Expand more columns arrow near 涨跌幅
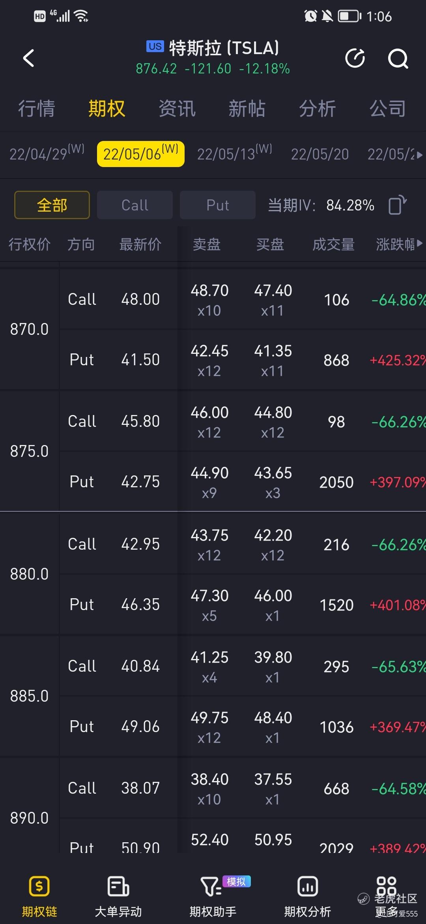The height and width of the screenshot is (924, 426). [420, 244]
